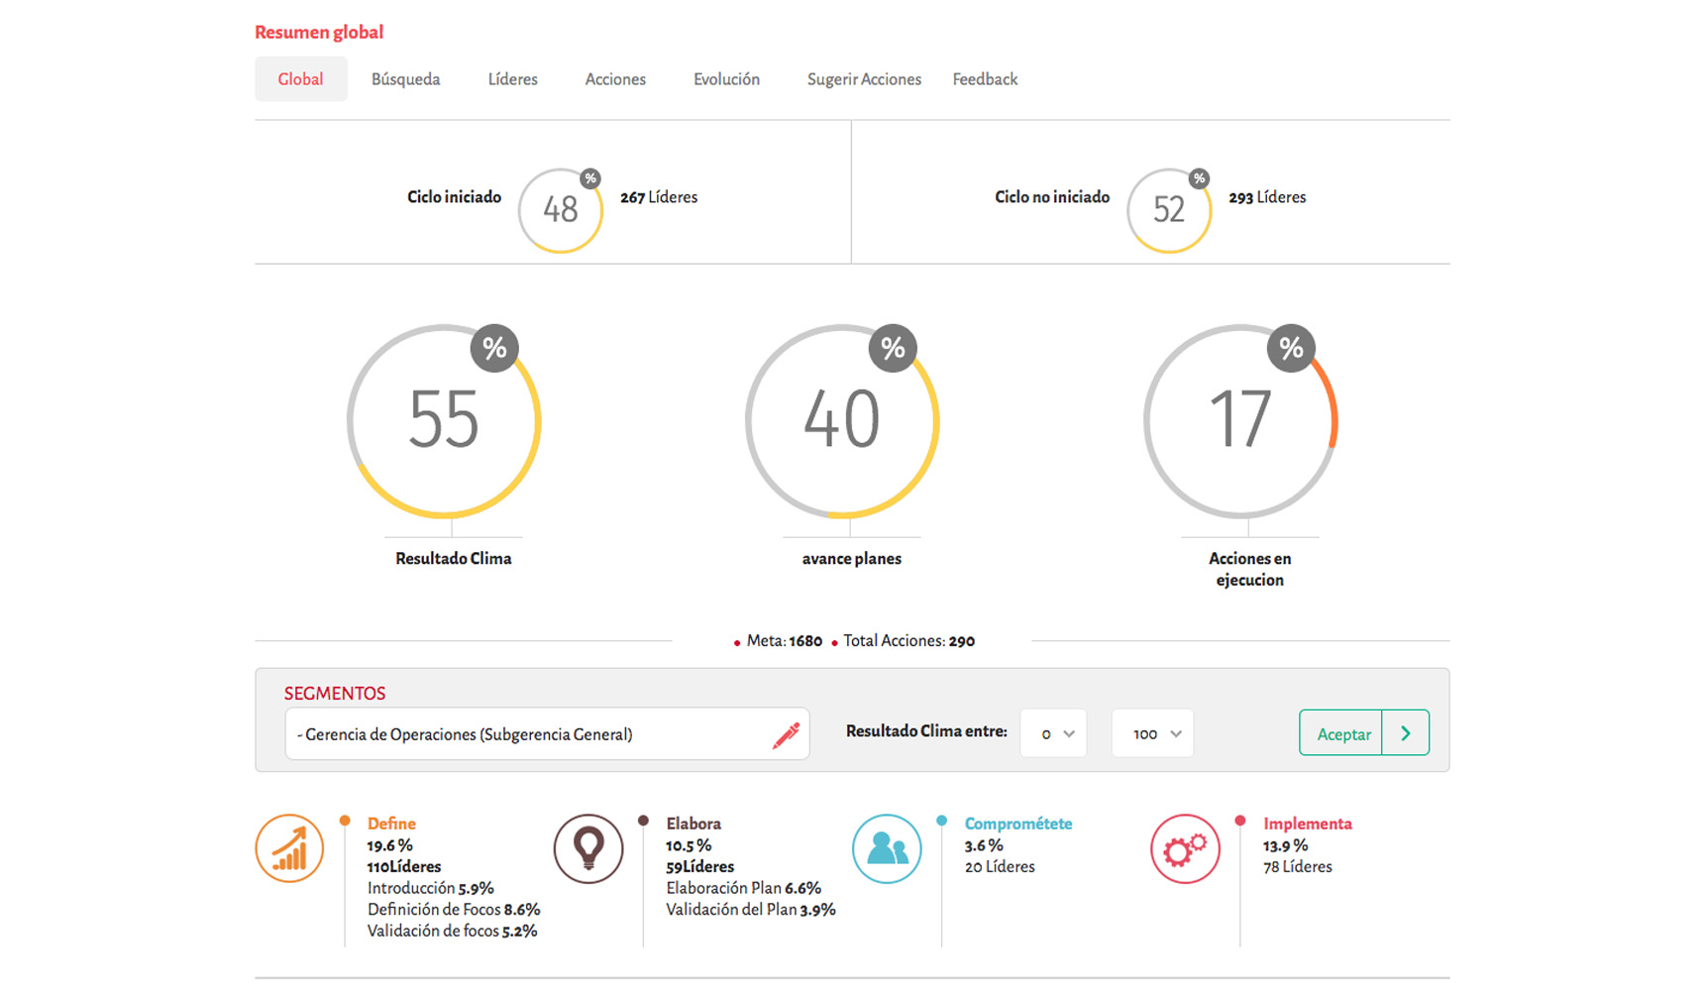The width and height of the screenshot is (1704, 994).
Task: Click the '10.5 %' value under Elabora
Action: (x=689, y=845)
